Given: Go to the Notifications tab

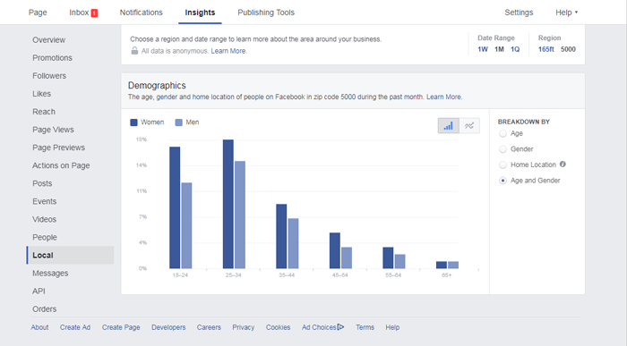Looking at the screenshot, I should (142, 13).
